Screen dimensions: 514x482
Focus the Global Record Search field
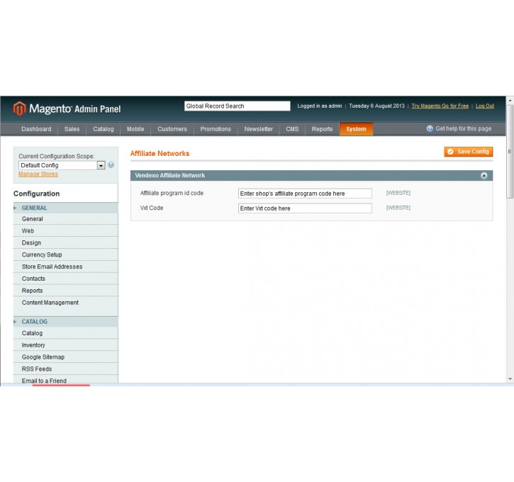pyautogui.click(x=237, y=106)
